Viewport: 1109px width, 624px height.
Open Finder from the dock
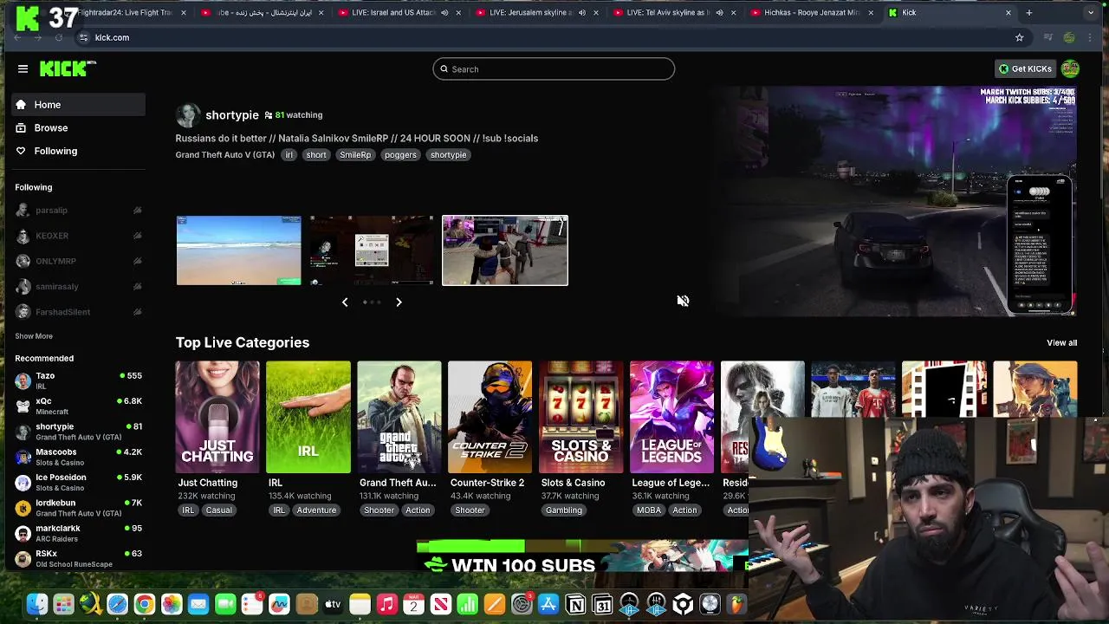coord(36,604)
